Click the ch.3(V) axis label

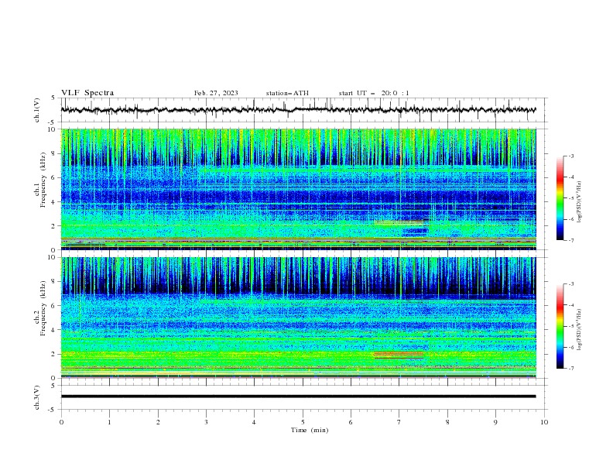(x=37, y=397)
